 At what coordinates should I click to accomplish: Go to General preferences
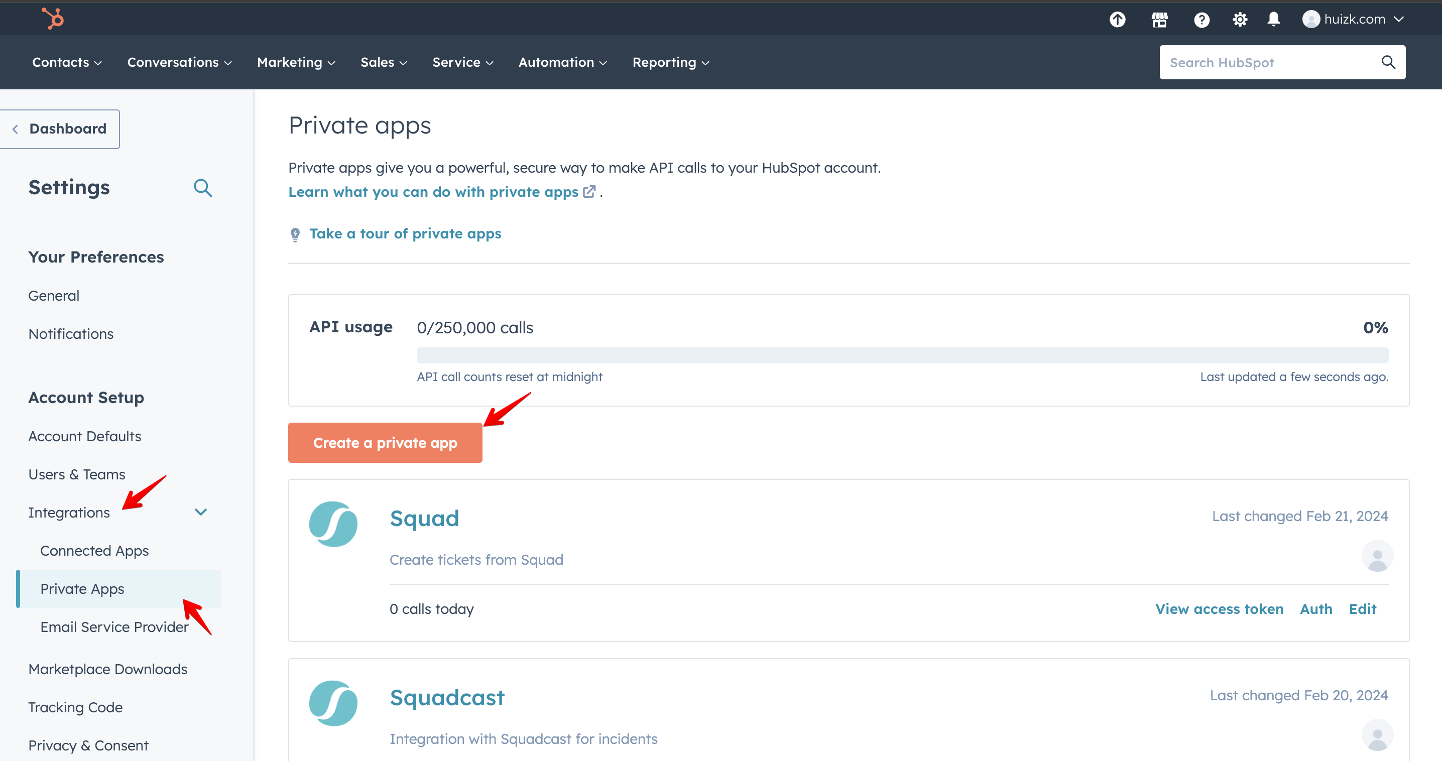(x=54, y=296)
